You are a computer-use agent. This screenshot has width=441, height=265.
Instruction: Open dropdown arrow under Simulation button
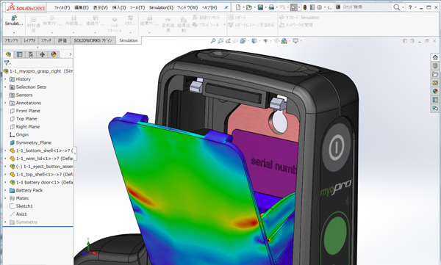pos(14,32)
